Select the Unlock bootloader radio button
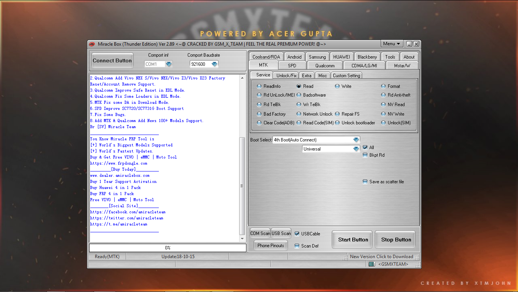518x292 pixels. click(x=337, y=123)
